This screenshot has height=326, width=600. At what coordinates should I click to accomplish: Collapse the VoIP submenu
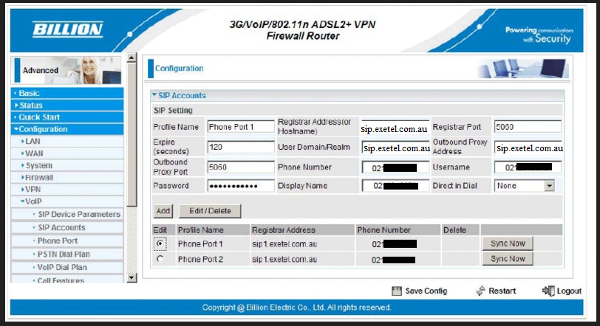point(23,201)
